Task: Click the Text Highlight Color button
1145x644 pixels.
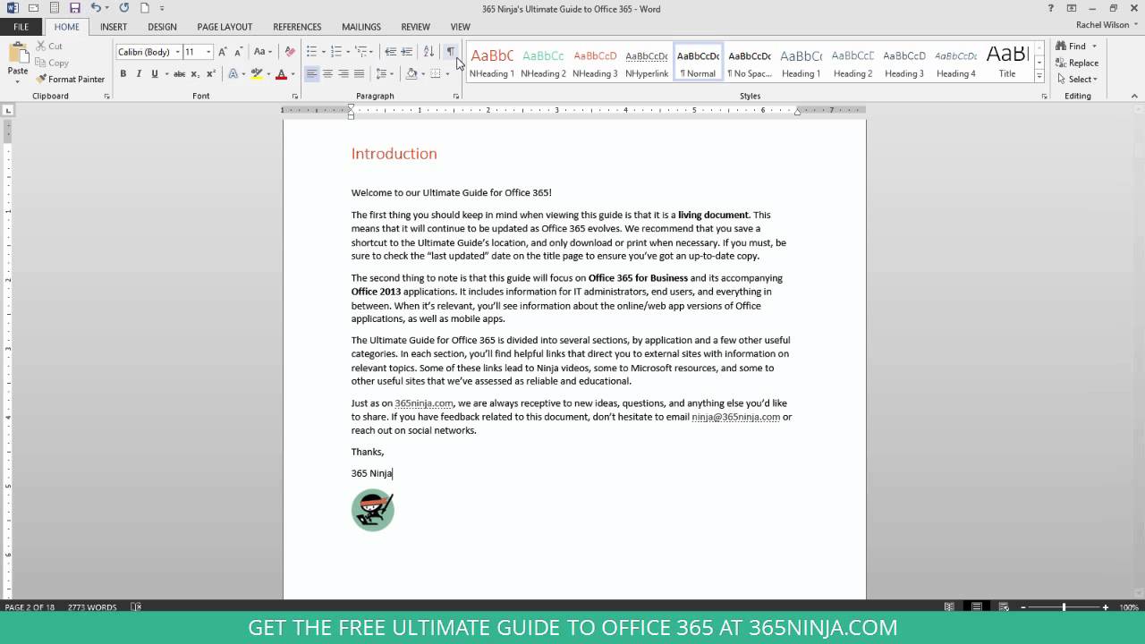Action: pos(256,74)
